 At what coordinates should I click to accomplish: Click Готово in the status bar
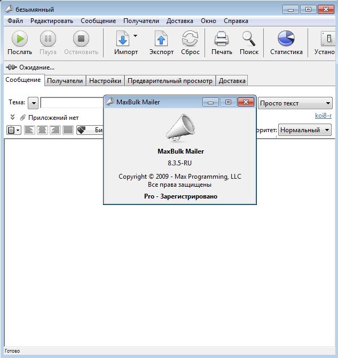tap(12, 351)
